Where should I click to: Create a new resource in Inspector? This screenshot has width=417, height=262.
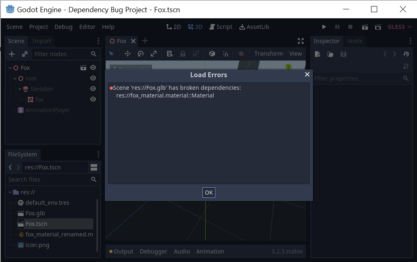pyautogui.click(x=317, y=54)
